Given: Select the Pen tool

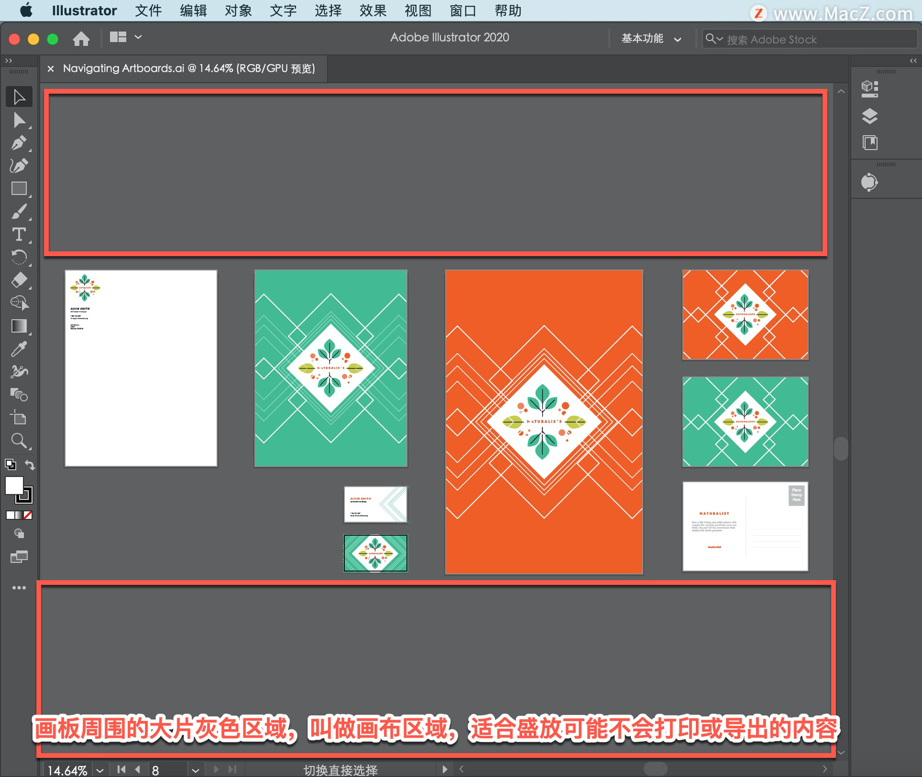Looking at the screenshot, I should (19, 143).
